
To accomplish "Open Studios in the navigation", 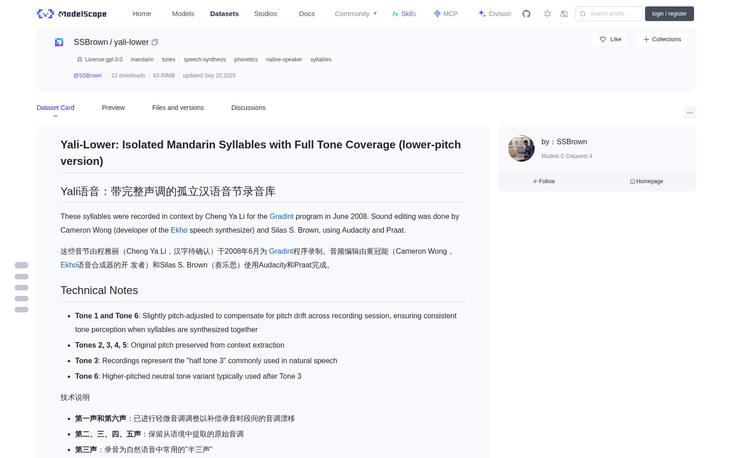I will [x=266, y=14].
